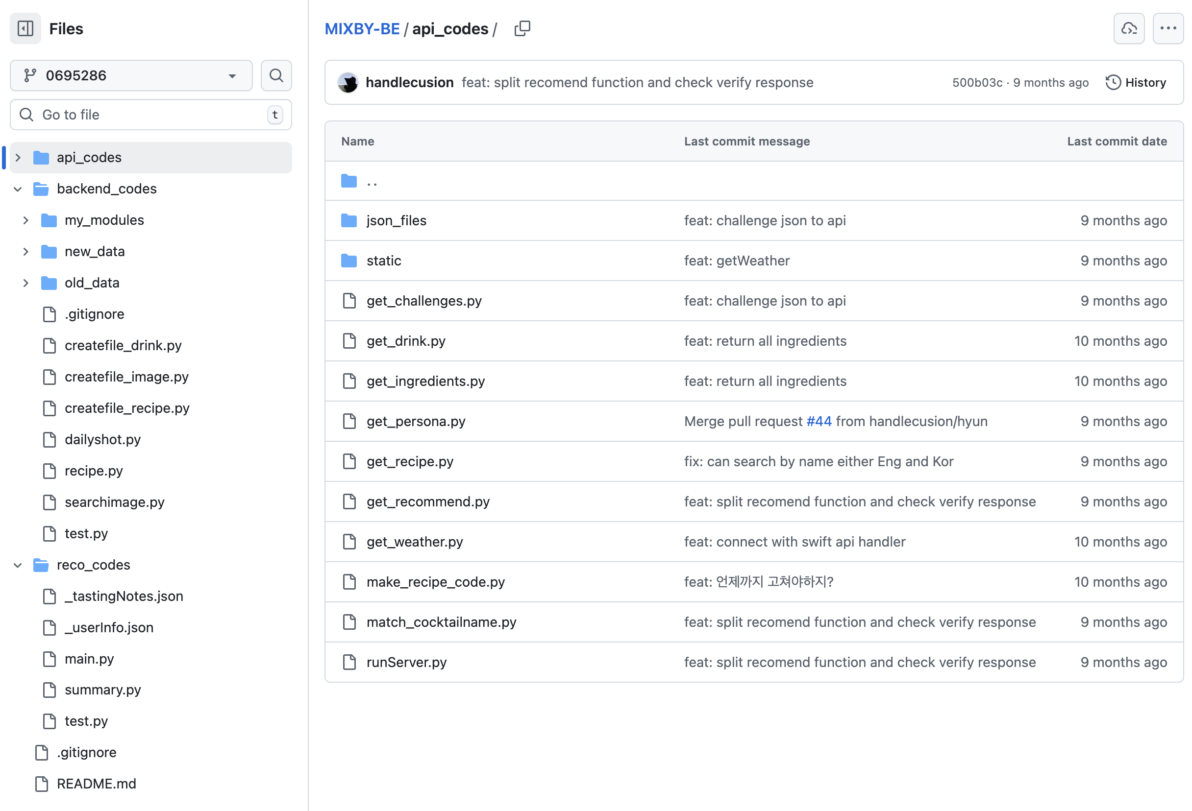Open the three-dots more options menu
This screenshot has height=811, width=1192.
[x=1167, y=29]
